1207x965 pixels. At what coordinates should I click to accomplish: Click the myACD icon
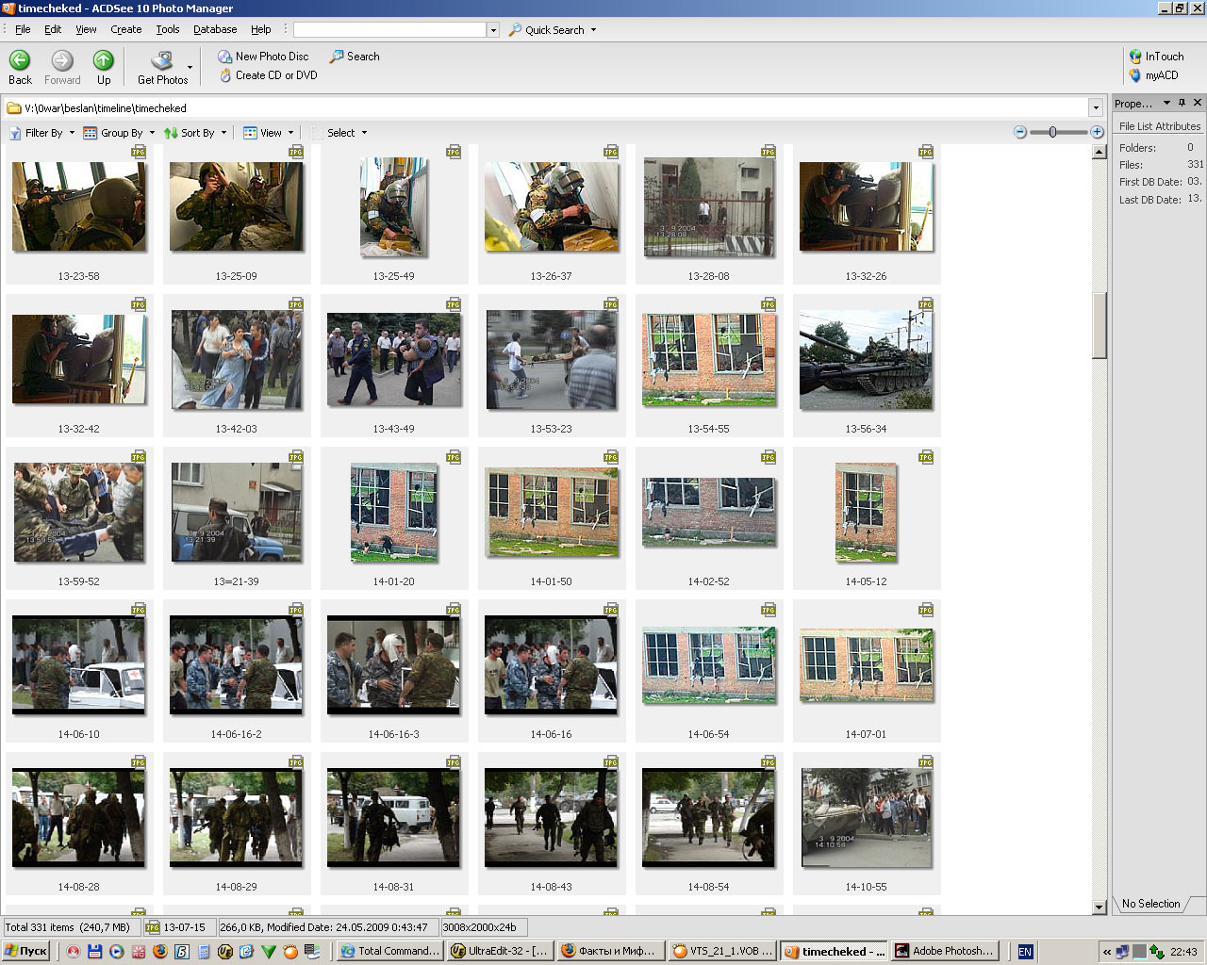point(1136,75)
